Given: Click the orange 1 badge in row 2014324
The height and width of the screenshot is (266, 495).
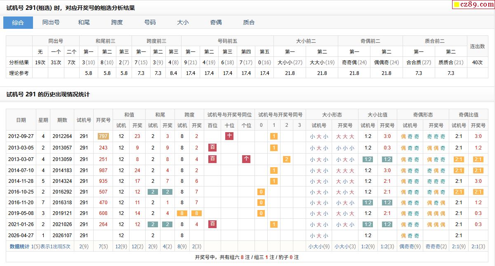Looking at the screenshot, I should pyautogui.click(x=273, y=181).
